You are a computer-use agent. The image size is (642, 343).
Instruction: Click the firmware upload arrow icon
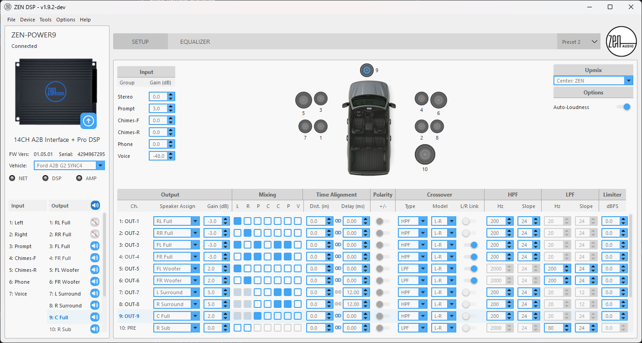[x=89, y=121]
